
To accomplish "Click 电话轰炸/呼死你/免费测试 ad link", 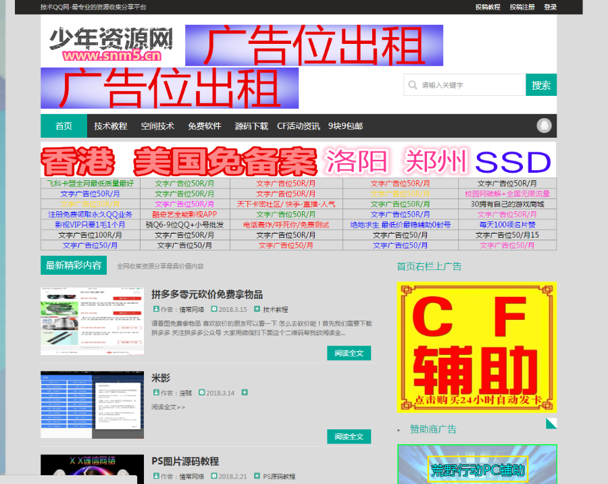I will click(x=286, y=225).
